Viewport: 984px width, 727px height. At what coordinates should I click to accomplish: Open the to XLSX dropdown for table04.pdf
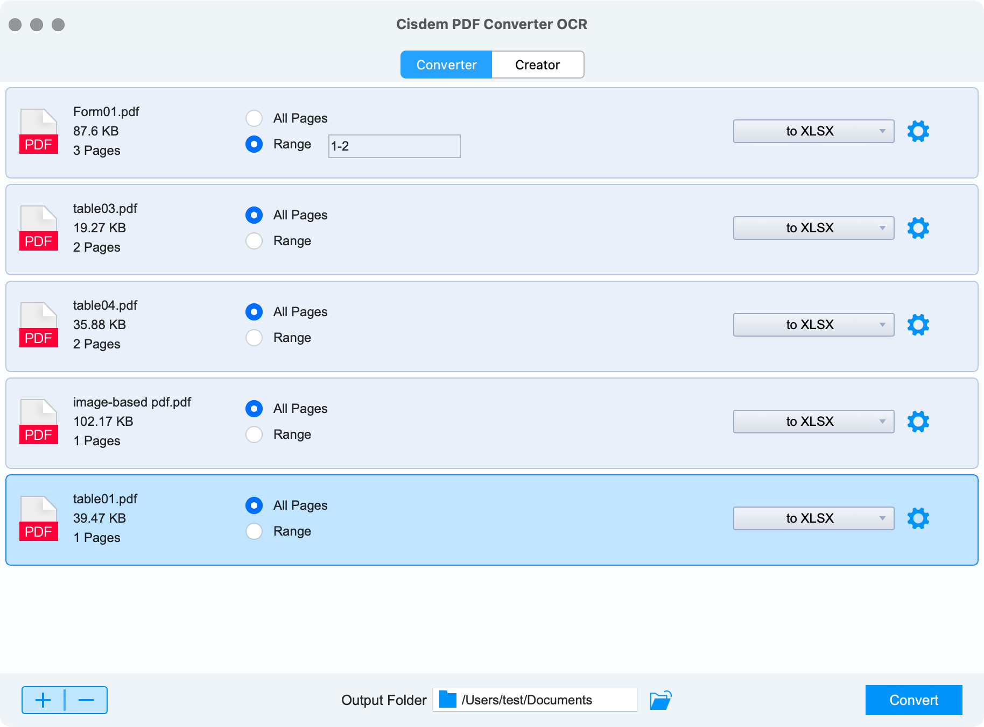pyautogui.click(x=813, y=325)
